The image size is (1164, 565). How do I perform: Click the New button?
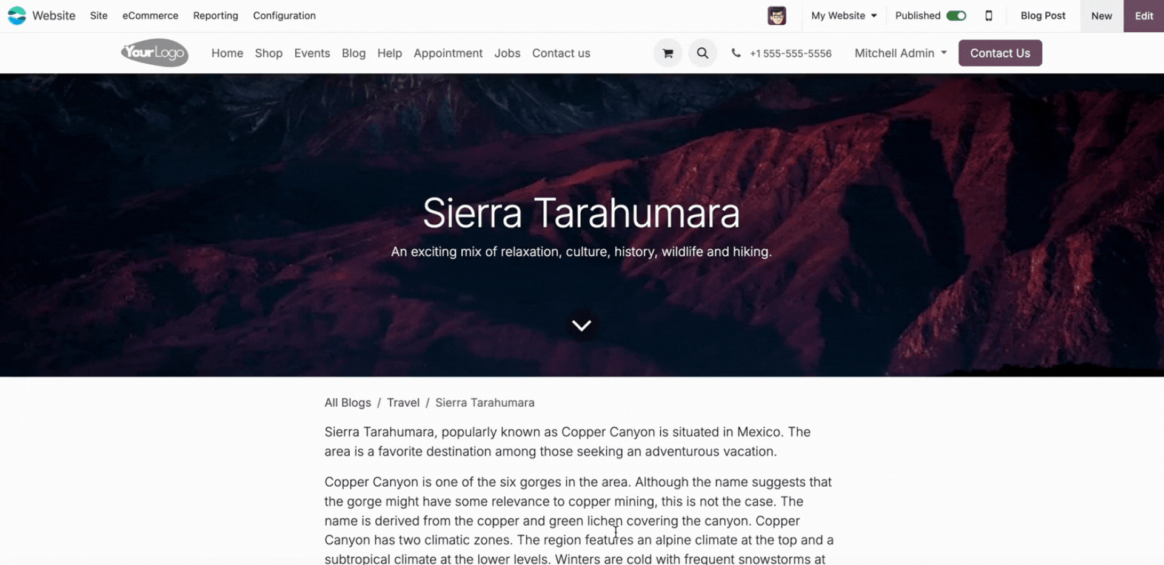[1102, 16]
